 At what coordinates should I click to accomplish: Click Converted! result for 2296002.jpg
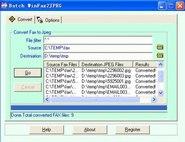tap(146, 70)
